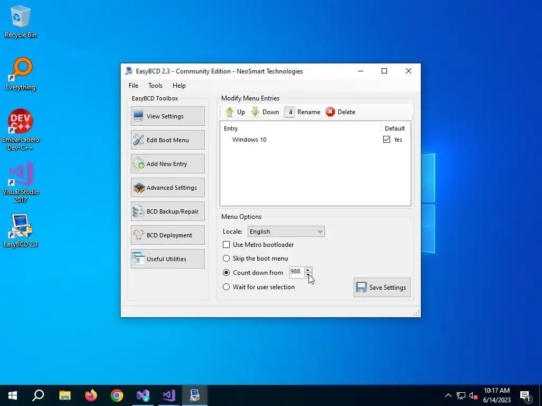542x406 pixels.
Task: Click Visual Studio Installer taskbar icon
Action: [143, 395]
